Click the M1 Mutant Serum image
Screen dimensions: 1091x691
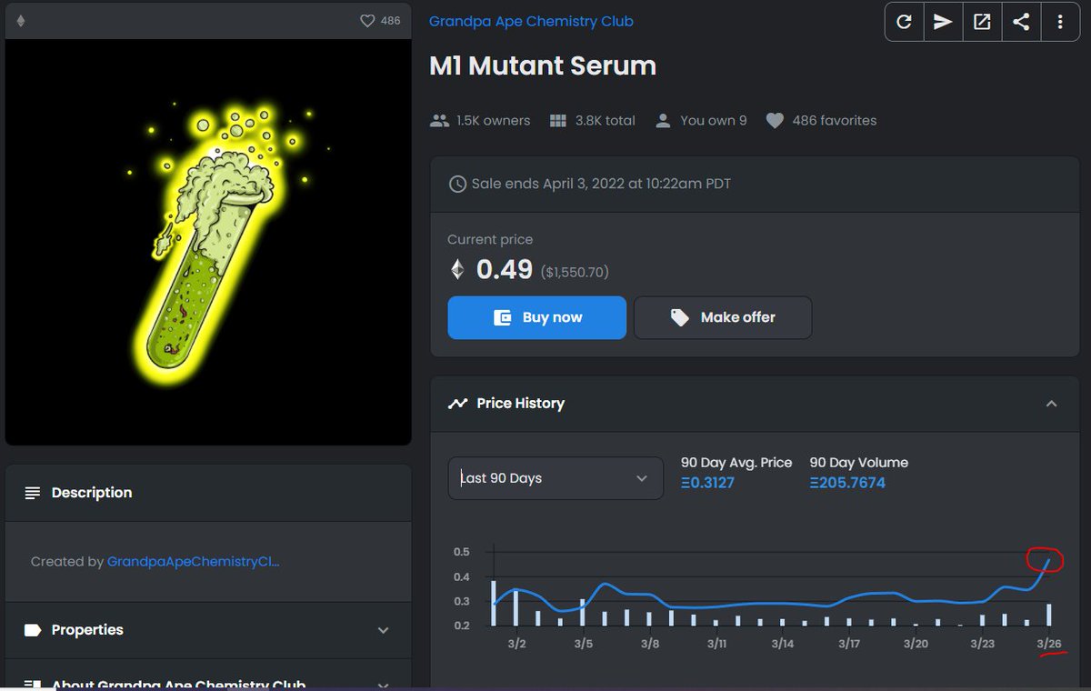(208, 243)
